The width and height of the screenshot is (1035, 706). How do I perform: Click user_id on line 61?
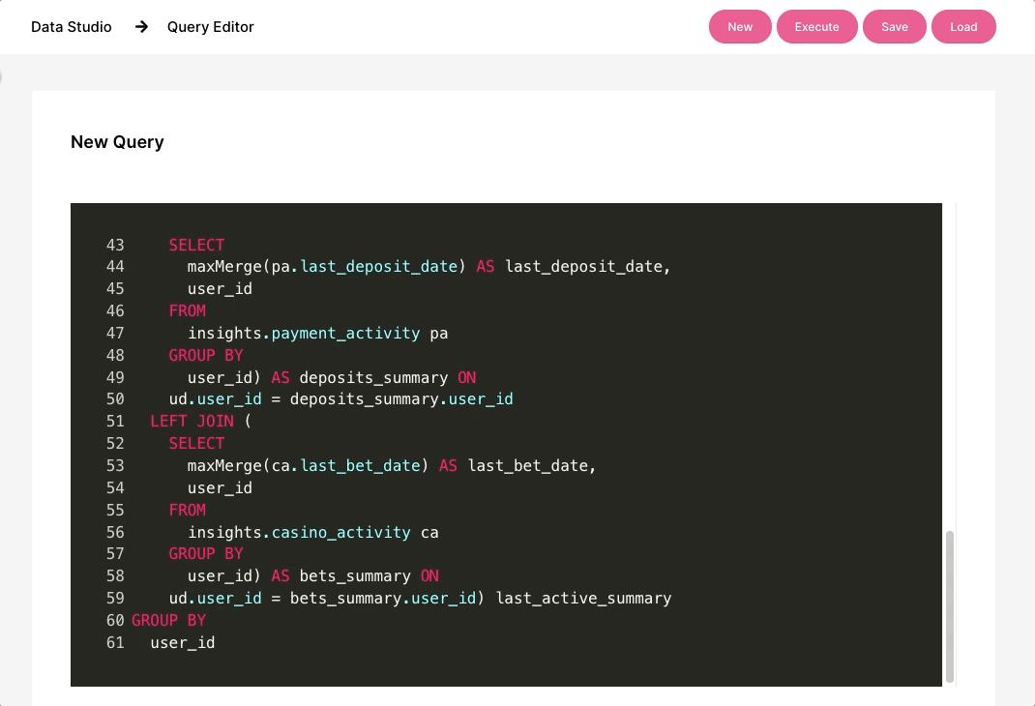(x=183, y=643)
